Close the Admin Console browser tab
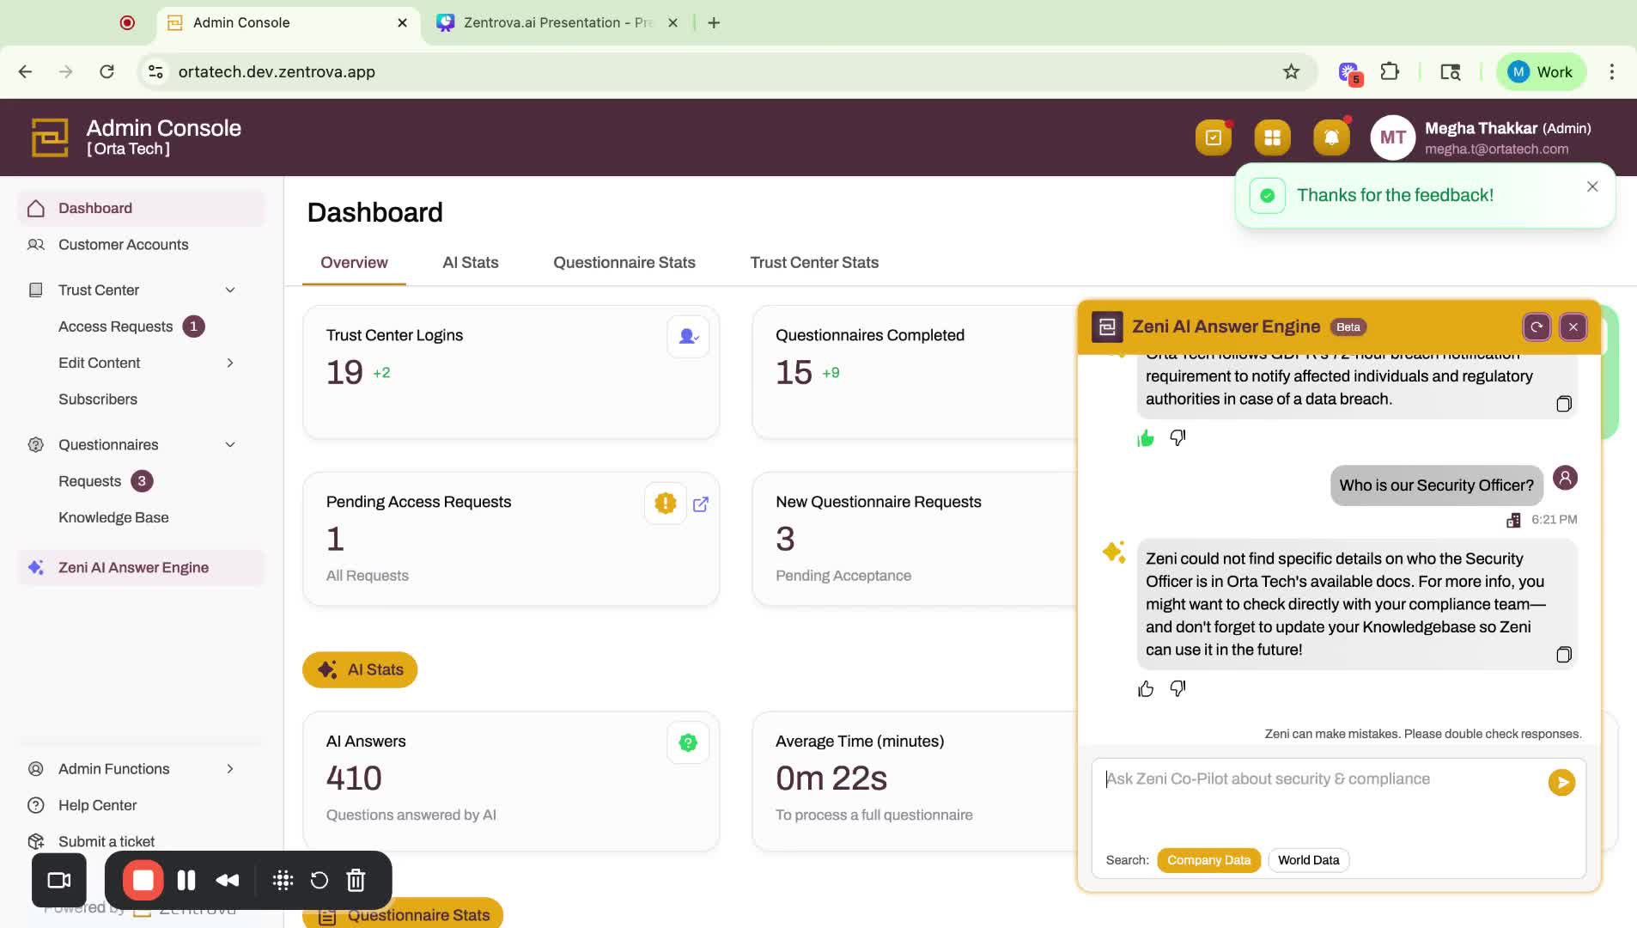 click(x=403, y=22)
